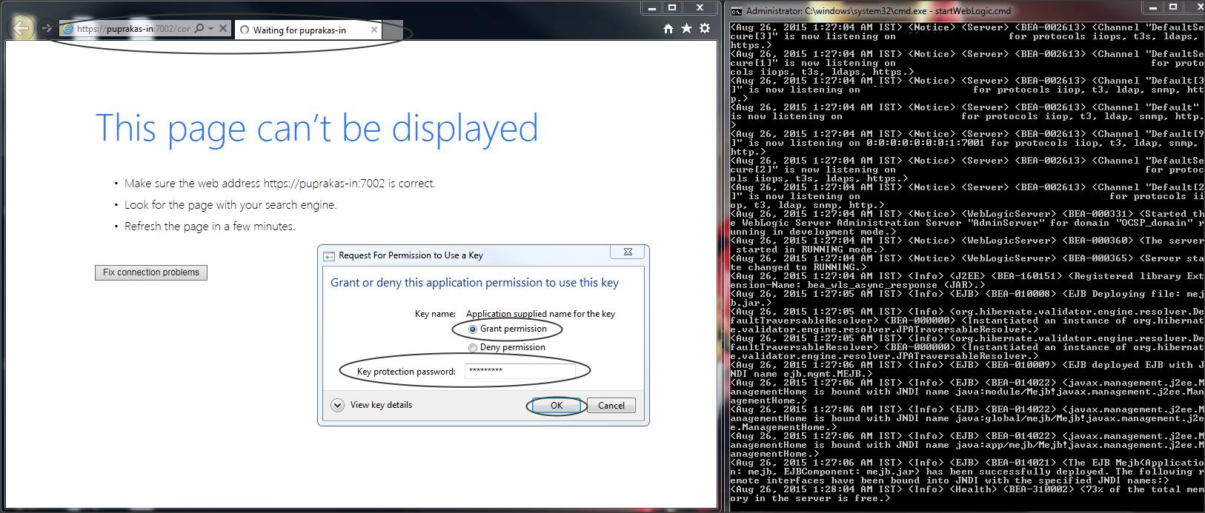Screen dimensions: 1205x513
Task: Stop loading with the address bar X
Action: coord(223,28)
